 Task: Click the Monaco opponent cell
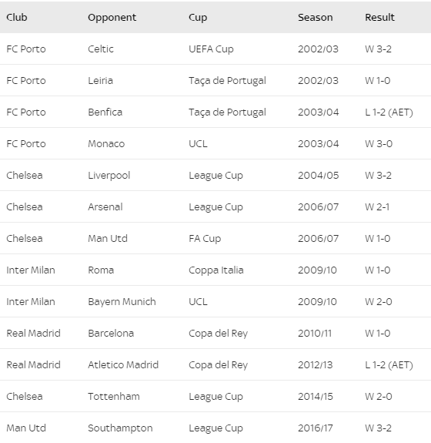click(106, 144)
